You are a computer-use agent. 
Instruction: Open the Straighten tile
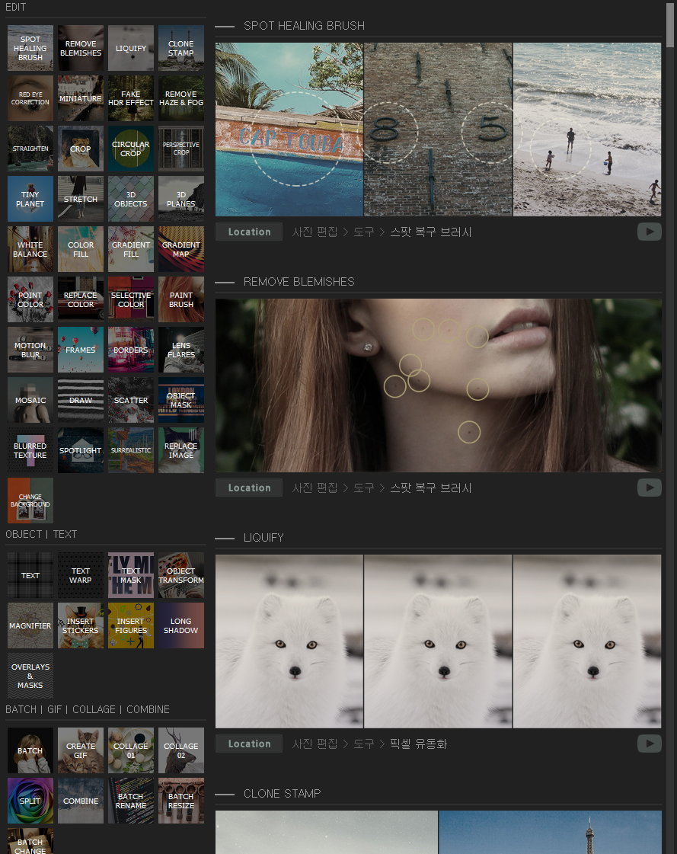[x=30, y=149]
